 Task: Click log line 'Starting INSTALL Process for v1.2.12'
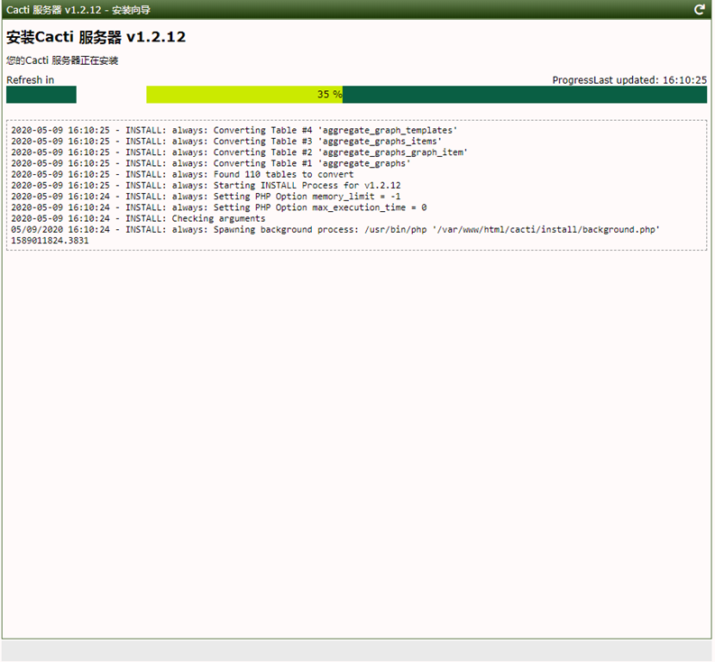(x=206, y=185)
